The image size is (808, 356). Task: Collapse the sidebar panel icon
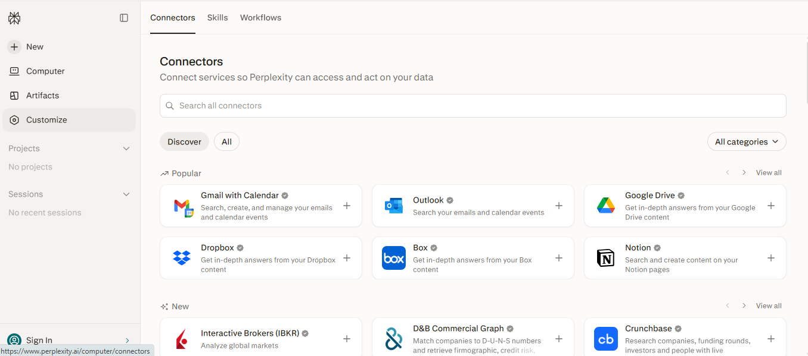coord(124,18)
